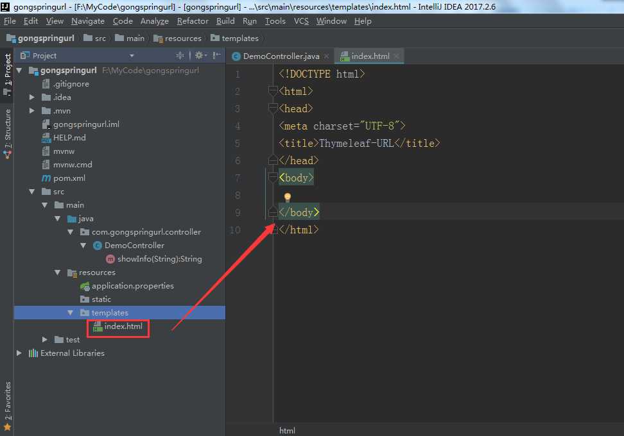Open the Build menu
This screenshot has width=624, height=436.
[x=225, y=21]
